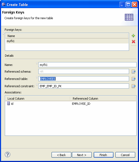Browse referenced schema icon next to HR
The height and width of the screenshot is (162, 139).
click(x=133, y=72)
